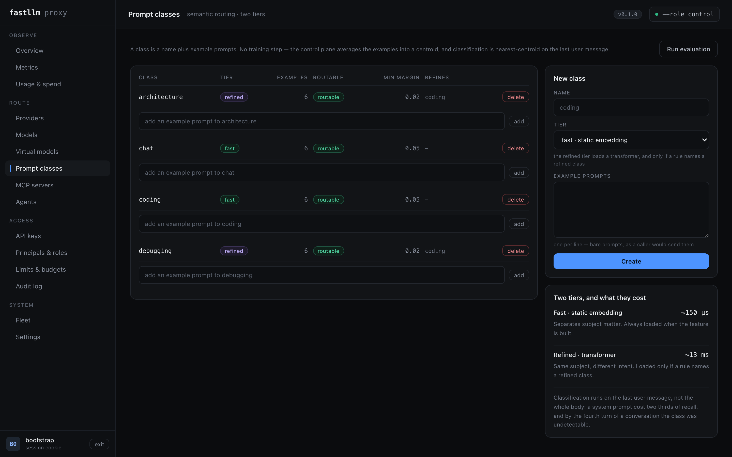Click the coding class name in table
Screen dimensions: 732x457
tap(150, 200)
